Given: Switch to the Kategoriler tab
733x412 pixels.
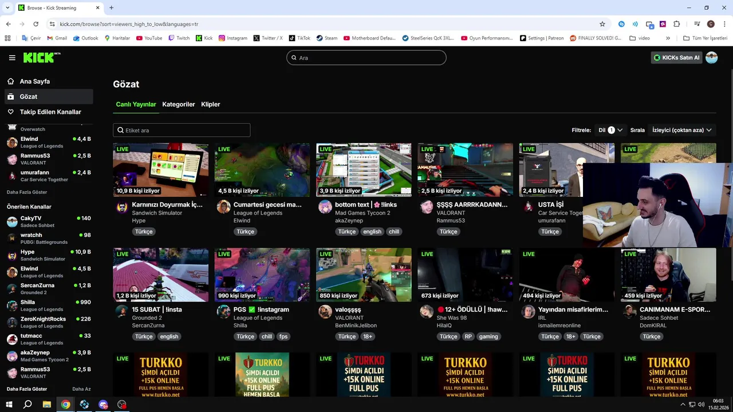Looking at the screenshot, I should [179, 105].
